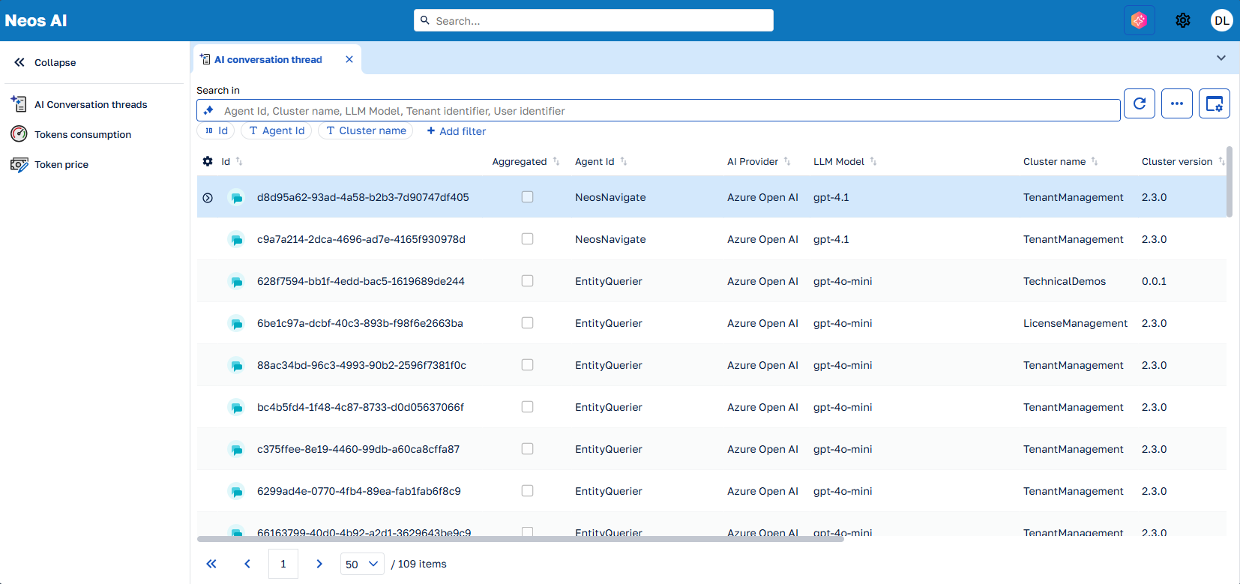
Task: Click the refresh list button
Action: pyautogui.click(x=1140, y=103)
